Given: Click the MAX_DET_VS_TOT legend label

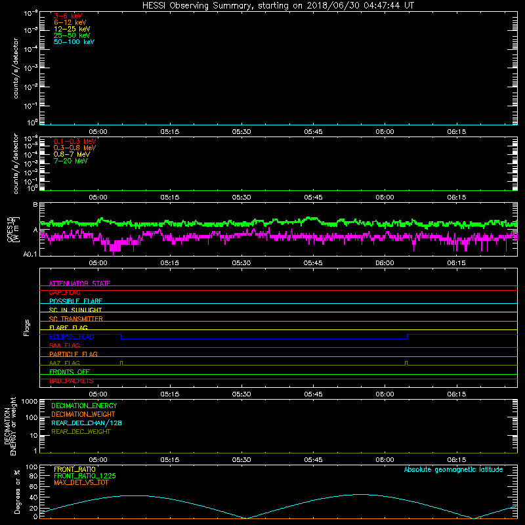Looking at the screenshot, I should tap(81, 482).
